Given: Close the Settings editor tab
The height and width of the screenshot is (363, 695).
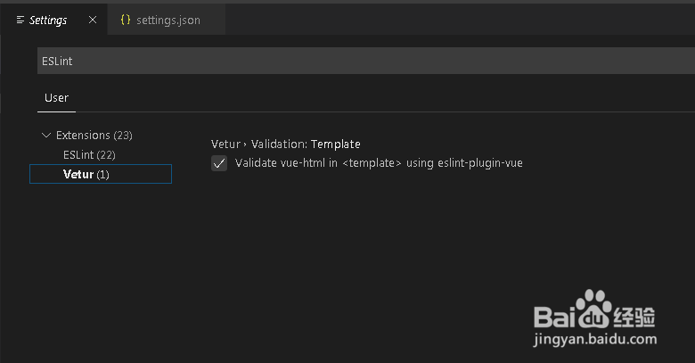Looking at the screenshot, I should 93,20.
